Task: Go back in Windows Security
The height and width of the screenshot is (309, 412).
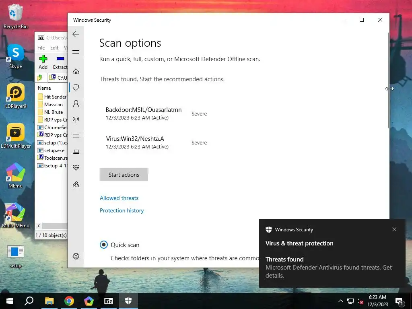Action: pos(76,34)
